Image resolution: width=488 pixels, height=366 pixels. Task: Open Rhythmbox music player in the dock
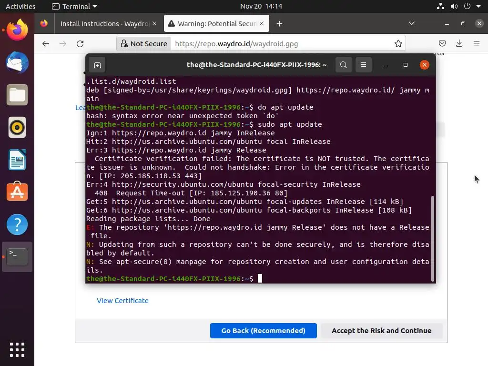17,127
